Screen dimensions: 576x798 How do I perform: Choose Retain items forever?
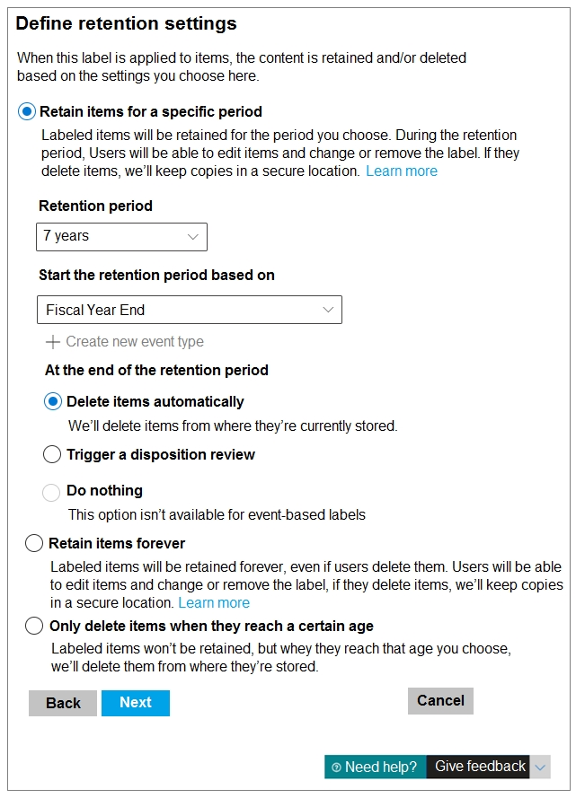[x=34, y=544]
